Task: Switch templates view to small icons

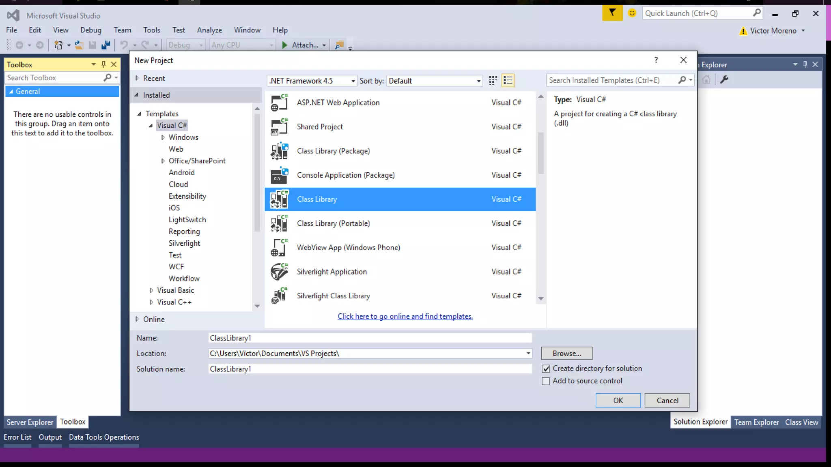Action: (x=493, y=80)
